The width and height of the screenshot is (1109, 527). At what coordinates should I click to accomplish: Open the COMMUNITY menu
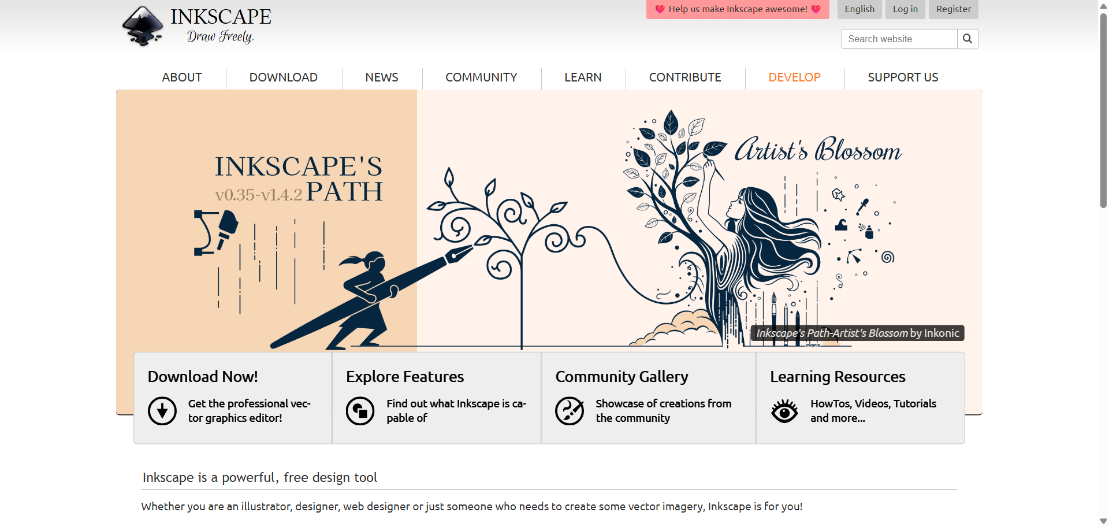click(x=481, y=77)
